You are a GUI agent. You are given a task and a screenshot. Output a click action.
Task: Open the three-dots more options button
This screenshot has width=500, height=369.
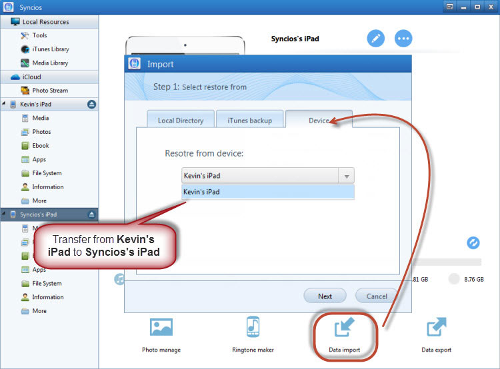click(x=403, y=38)
